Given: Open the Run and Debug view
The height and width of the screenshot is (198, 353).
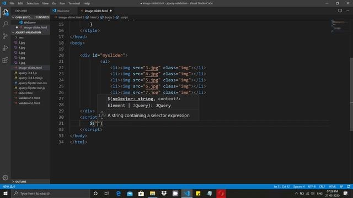Looking at the screenshot, I should (5, 48).
